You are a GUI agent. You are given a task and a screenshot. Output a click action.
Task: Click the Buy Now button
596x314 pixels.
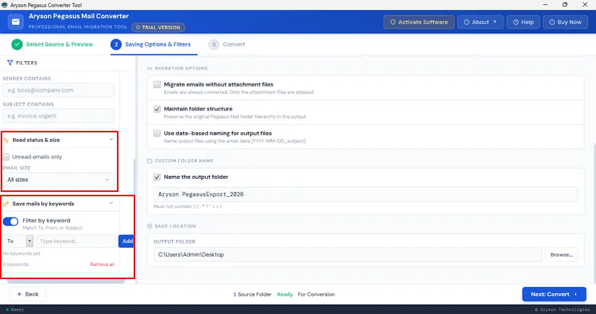565,22
